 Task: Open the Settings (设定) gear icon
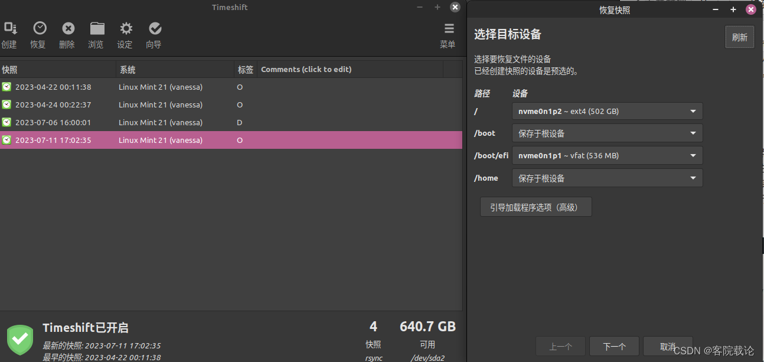coord(126,28)
